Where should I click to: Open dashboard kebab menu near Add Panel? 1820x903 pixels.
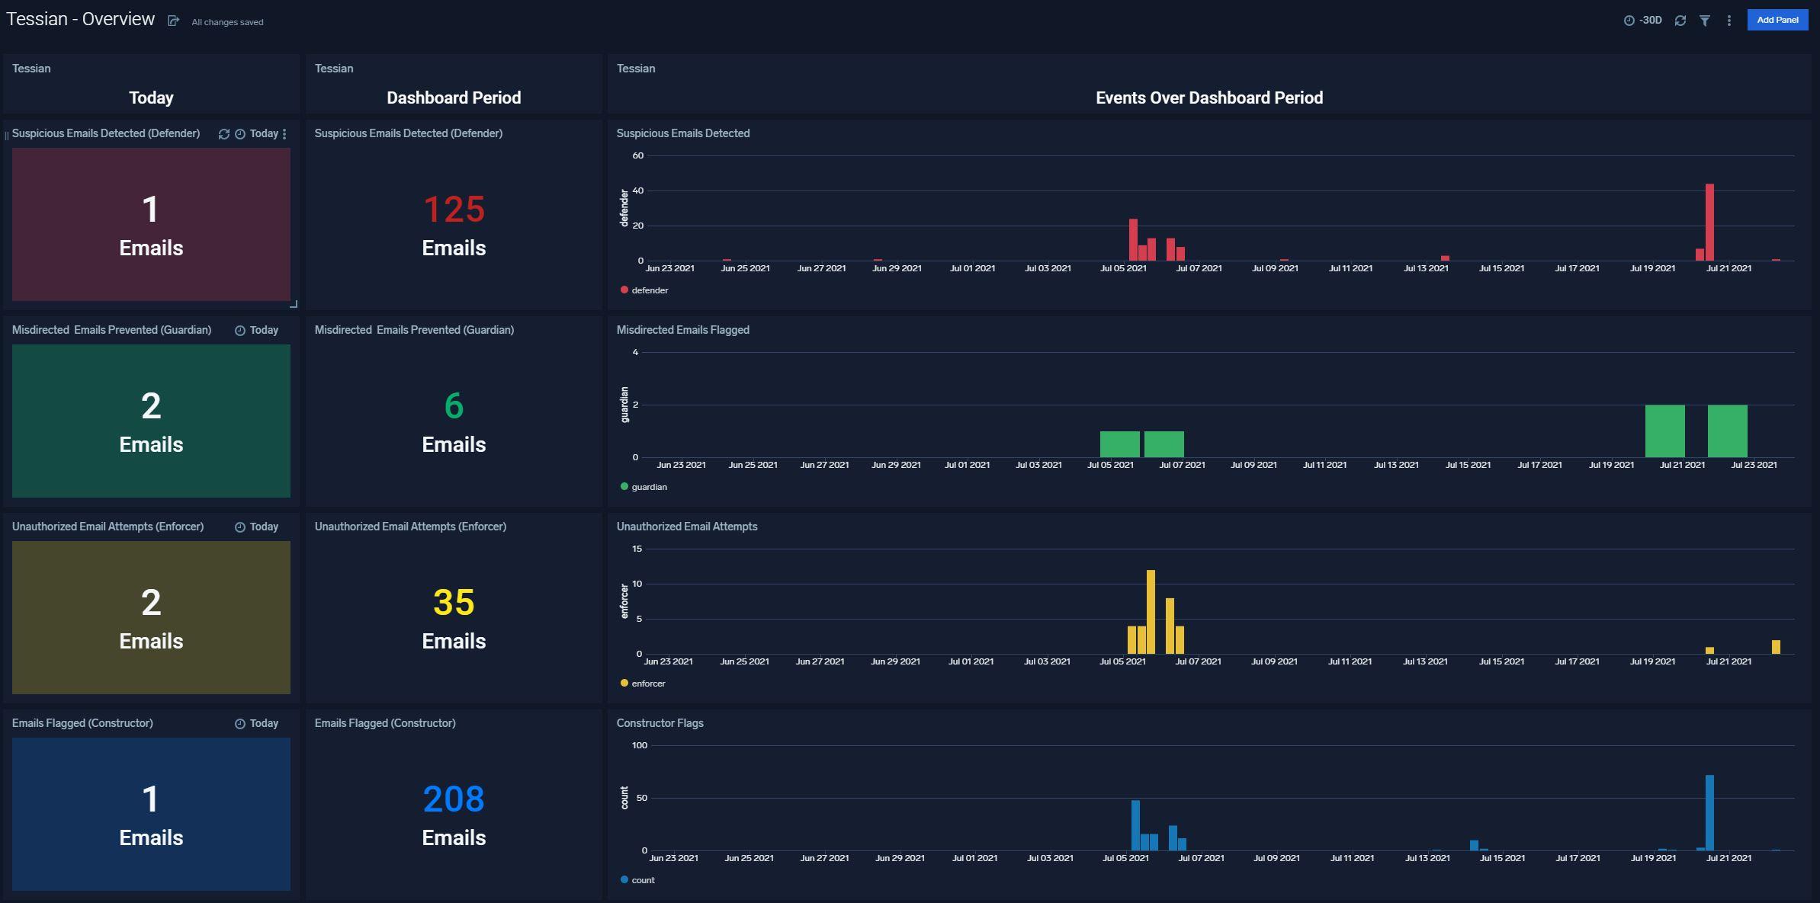tap(1729, 21)
